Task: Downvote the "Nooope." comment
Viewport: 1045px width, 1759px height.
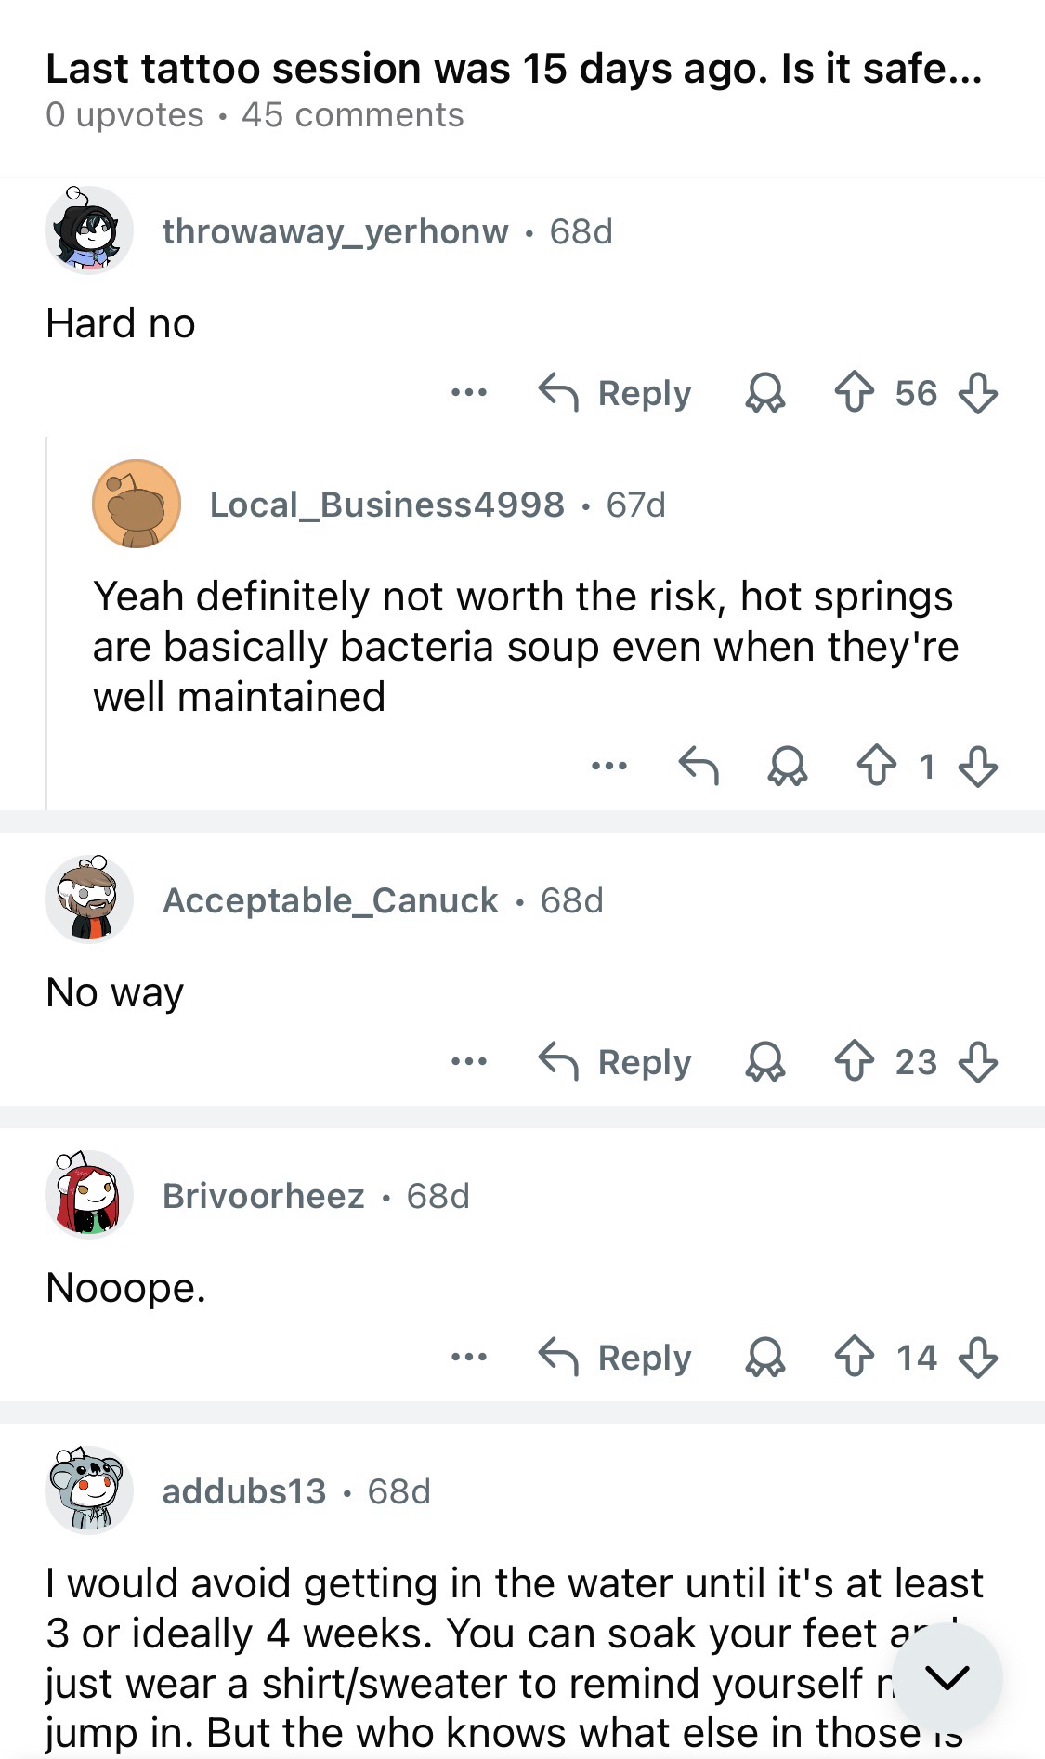Action: [977, 1358]
